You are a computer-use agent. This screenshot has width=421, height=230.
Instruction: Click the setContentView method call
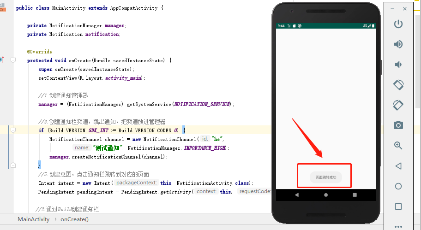point(58,78)
